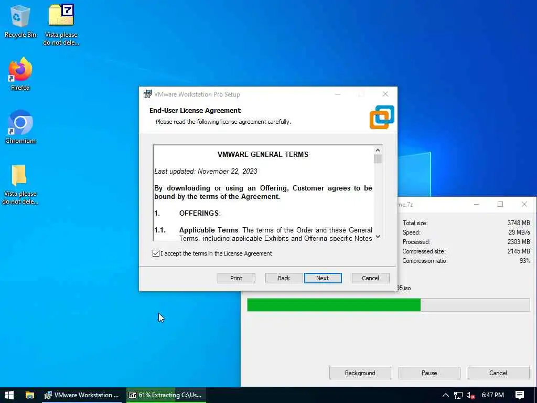Image resolution: width=537 pixels, height=403 pixels.
Task: Open the notification center icon
Action: 520,395
